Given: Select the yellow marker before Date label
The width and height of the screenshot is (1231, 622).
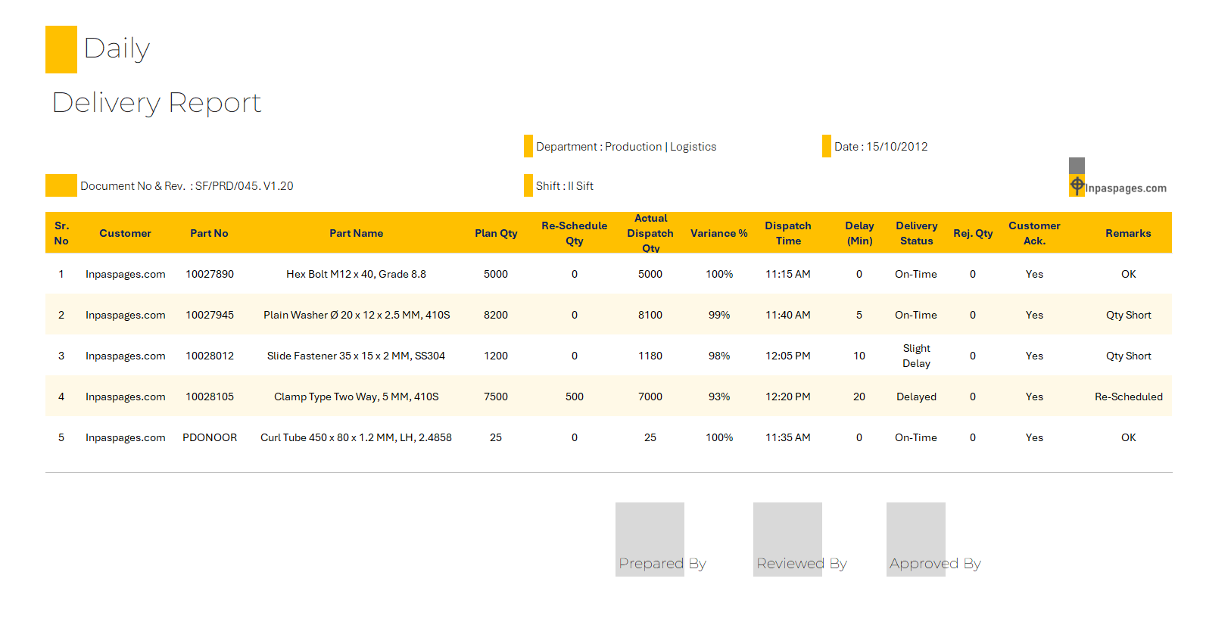Looking at the screenshot, I should (826, 146).
